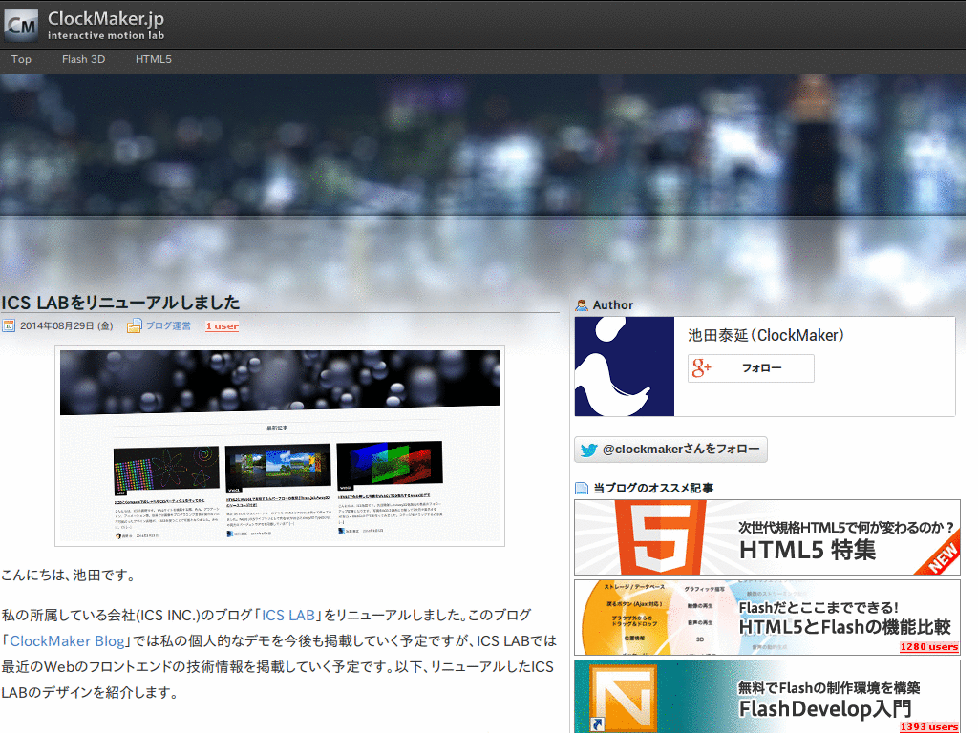
Task: Open the Top menu item
Action: [21, 59]
